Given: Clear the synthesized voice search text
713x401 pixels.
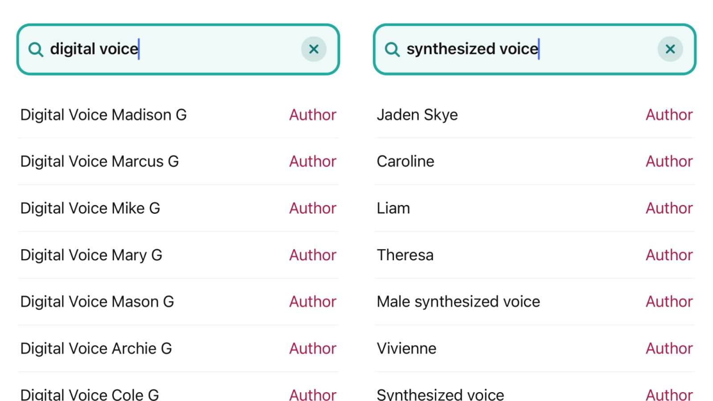Looking at the screenshot, I should tap(670, 49).
